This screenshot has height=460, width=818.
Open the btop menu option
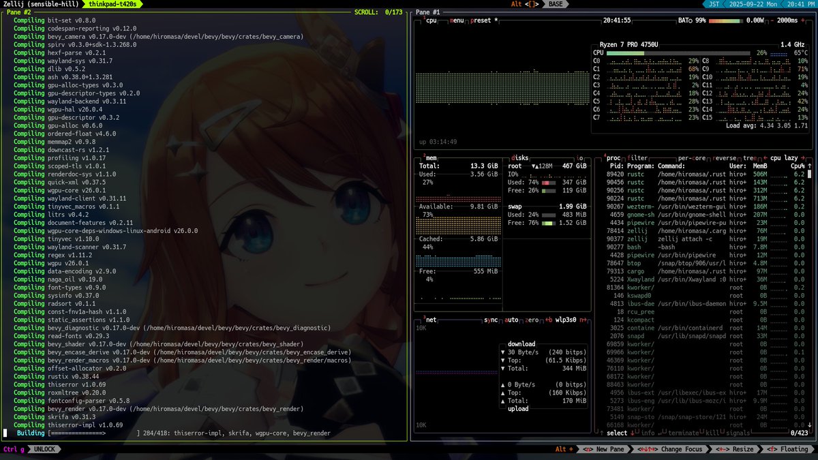458,20
